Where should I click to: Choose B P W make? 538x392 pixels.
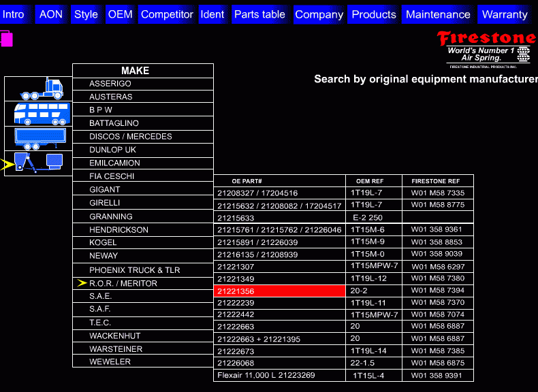tap(143, 110)
